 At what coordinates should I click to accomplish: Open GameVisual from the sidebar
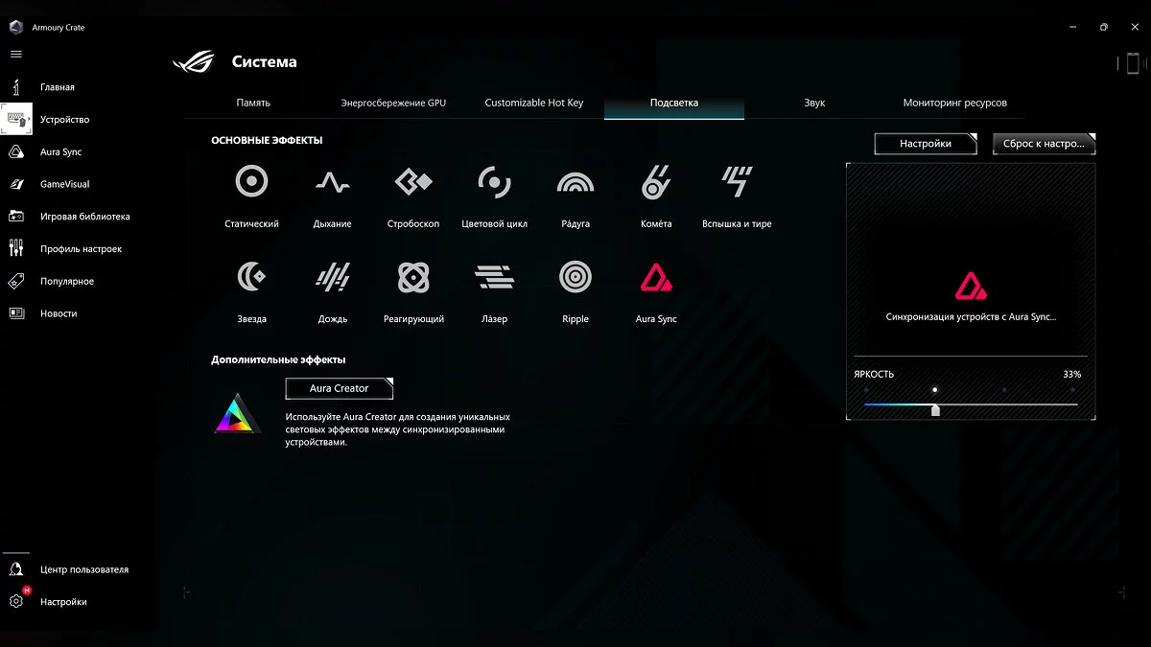click(x=64, y=184)
